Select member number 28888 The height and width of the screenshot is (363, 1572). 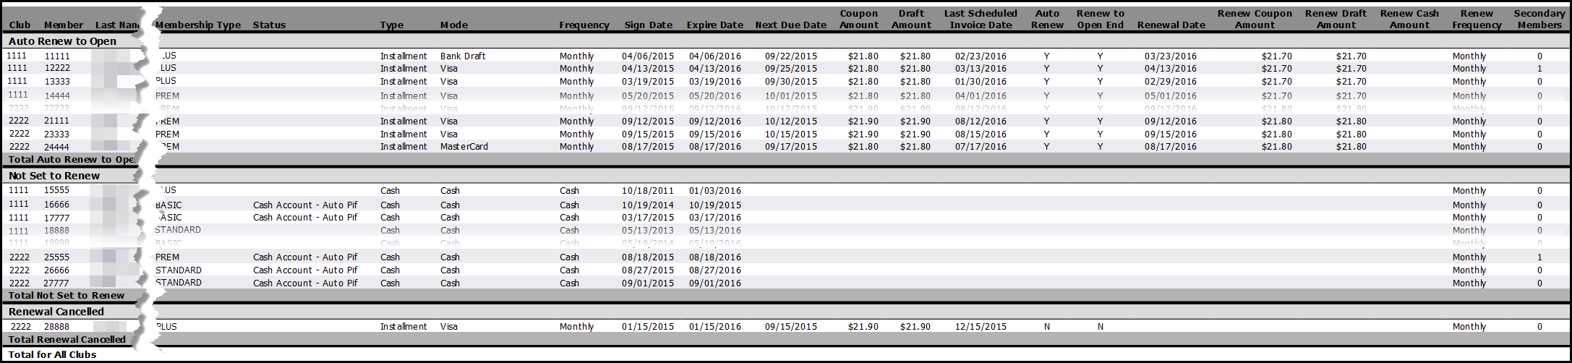pyautogui.click(x=57, y=327)
